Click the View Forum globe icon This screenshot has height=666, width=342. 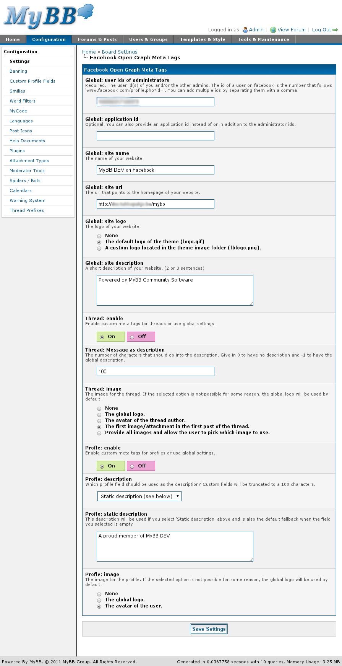pos(273,30)
